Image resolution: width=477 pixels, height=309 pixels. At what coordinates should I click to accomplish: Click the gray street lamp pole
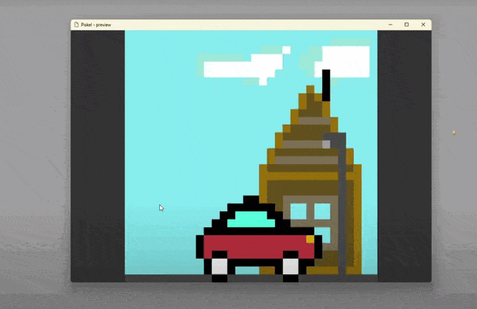[342, 200]
